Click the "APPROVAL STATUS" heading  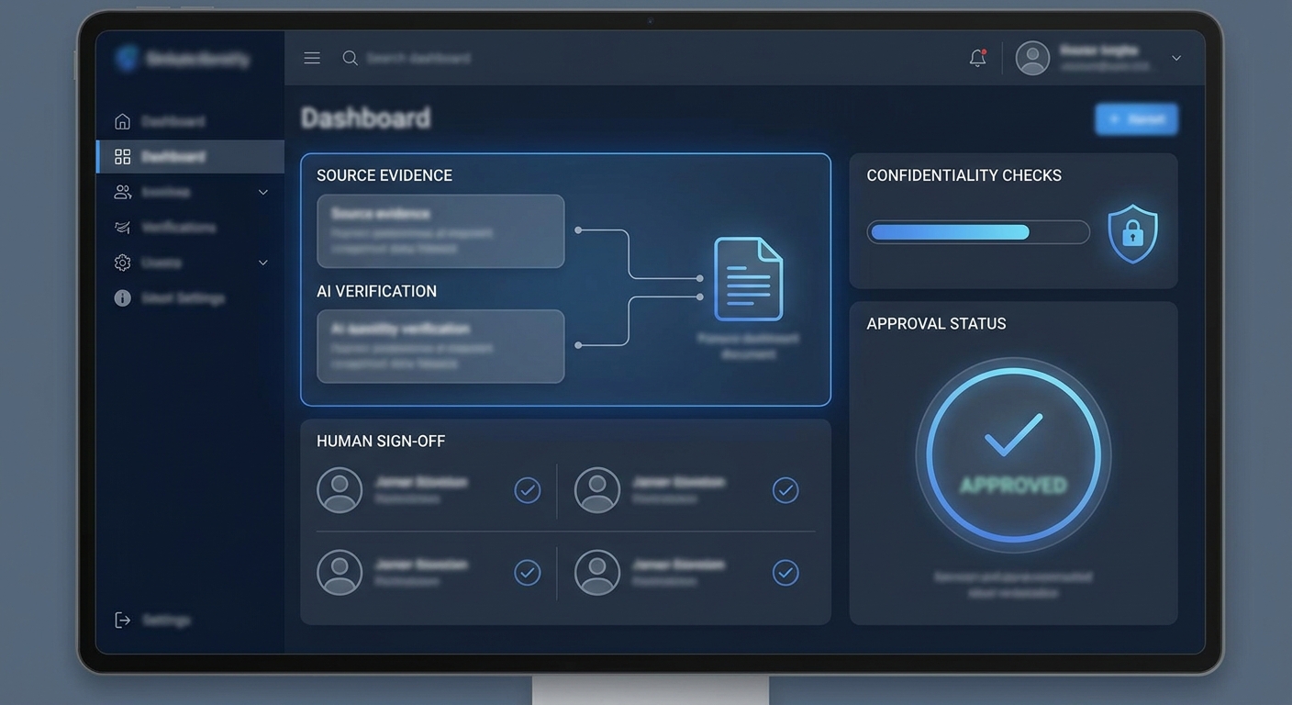pyautogui.click(x=937, y=323)
